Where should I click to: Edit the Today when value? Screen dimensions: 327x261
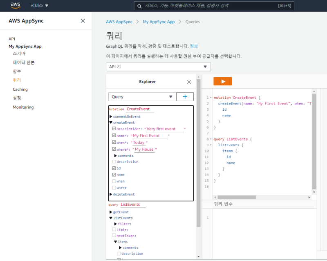[x=139, y=143]
